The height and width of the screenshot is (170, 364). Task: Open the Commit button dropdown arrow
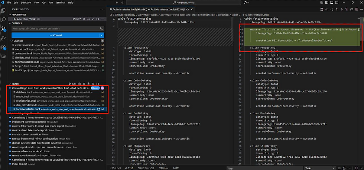[101, 35]
